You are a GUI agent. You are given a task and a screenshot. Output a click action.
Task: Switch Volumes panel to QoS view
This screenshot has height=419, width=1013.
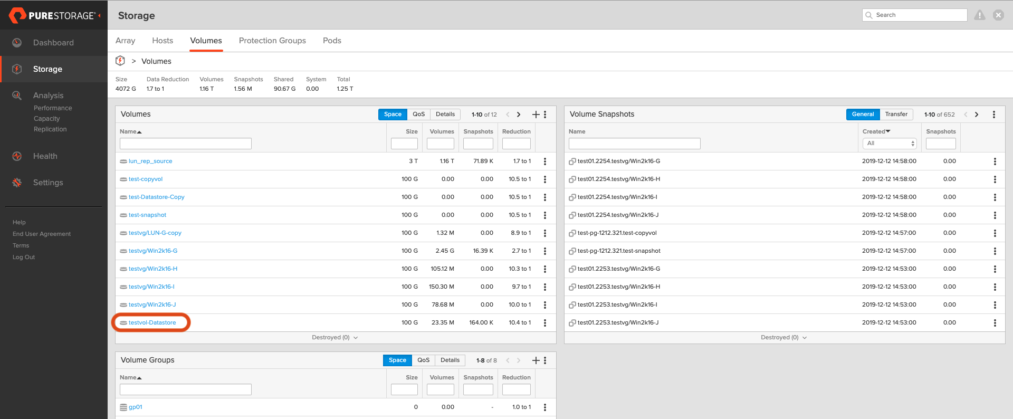pyautogui.click(x=418, y=115)
